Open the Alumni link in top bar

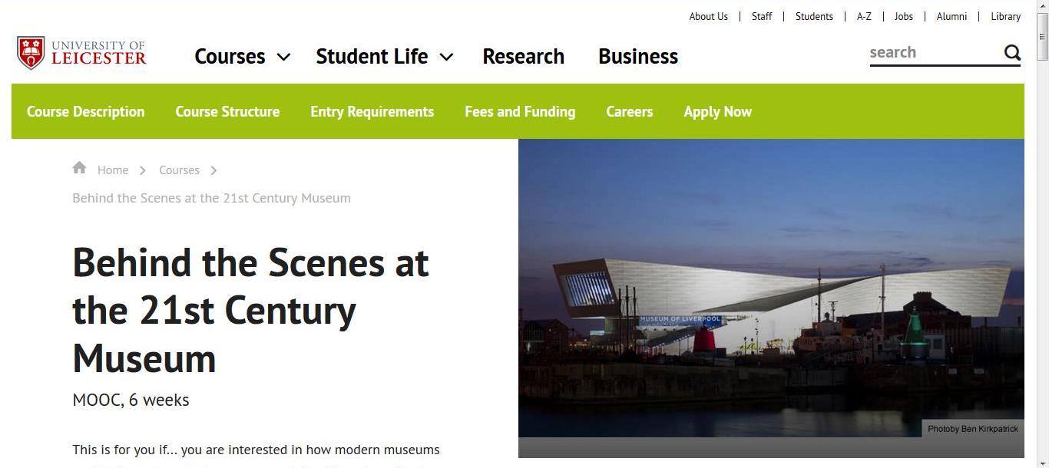tap(951, 16)
